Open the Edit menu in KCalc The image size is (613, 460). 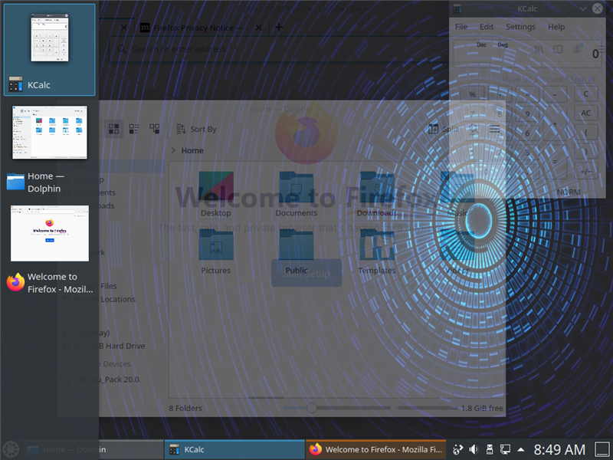[x=487, y=27]
